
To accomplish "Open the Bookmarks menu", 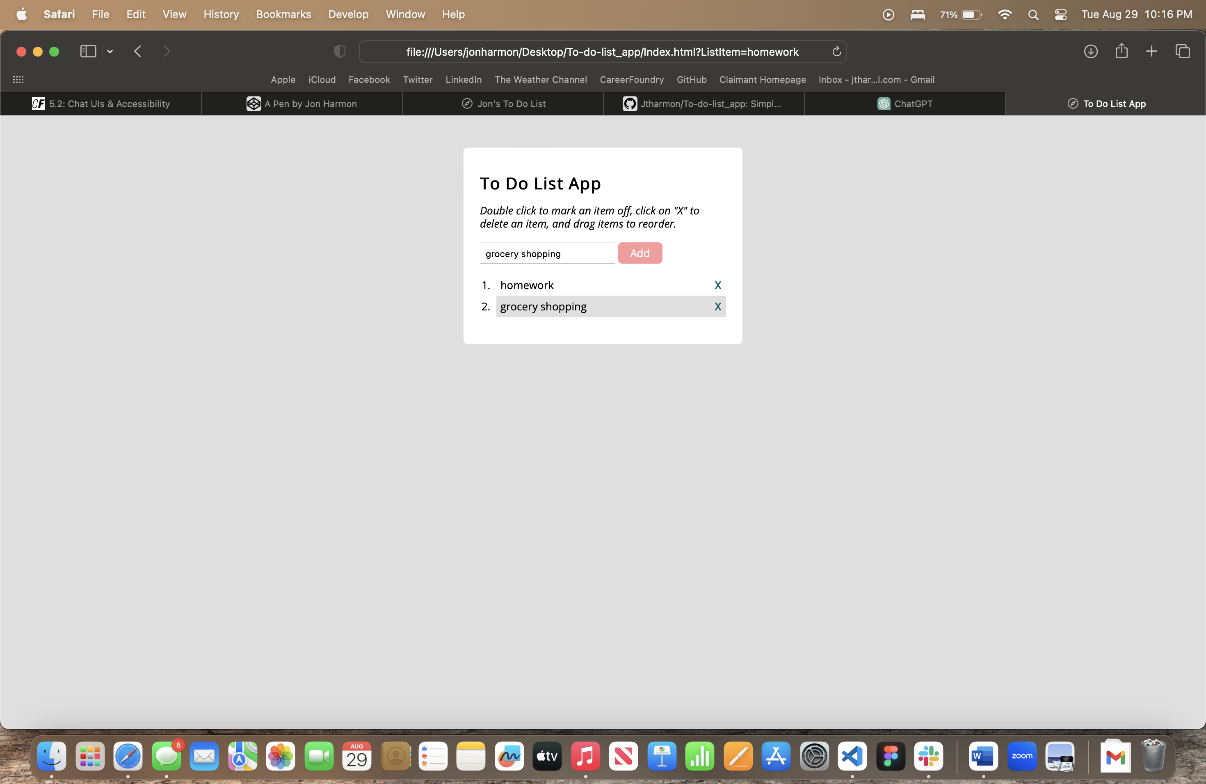I will click(x=283, y=14).
